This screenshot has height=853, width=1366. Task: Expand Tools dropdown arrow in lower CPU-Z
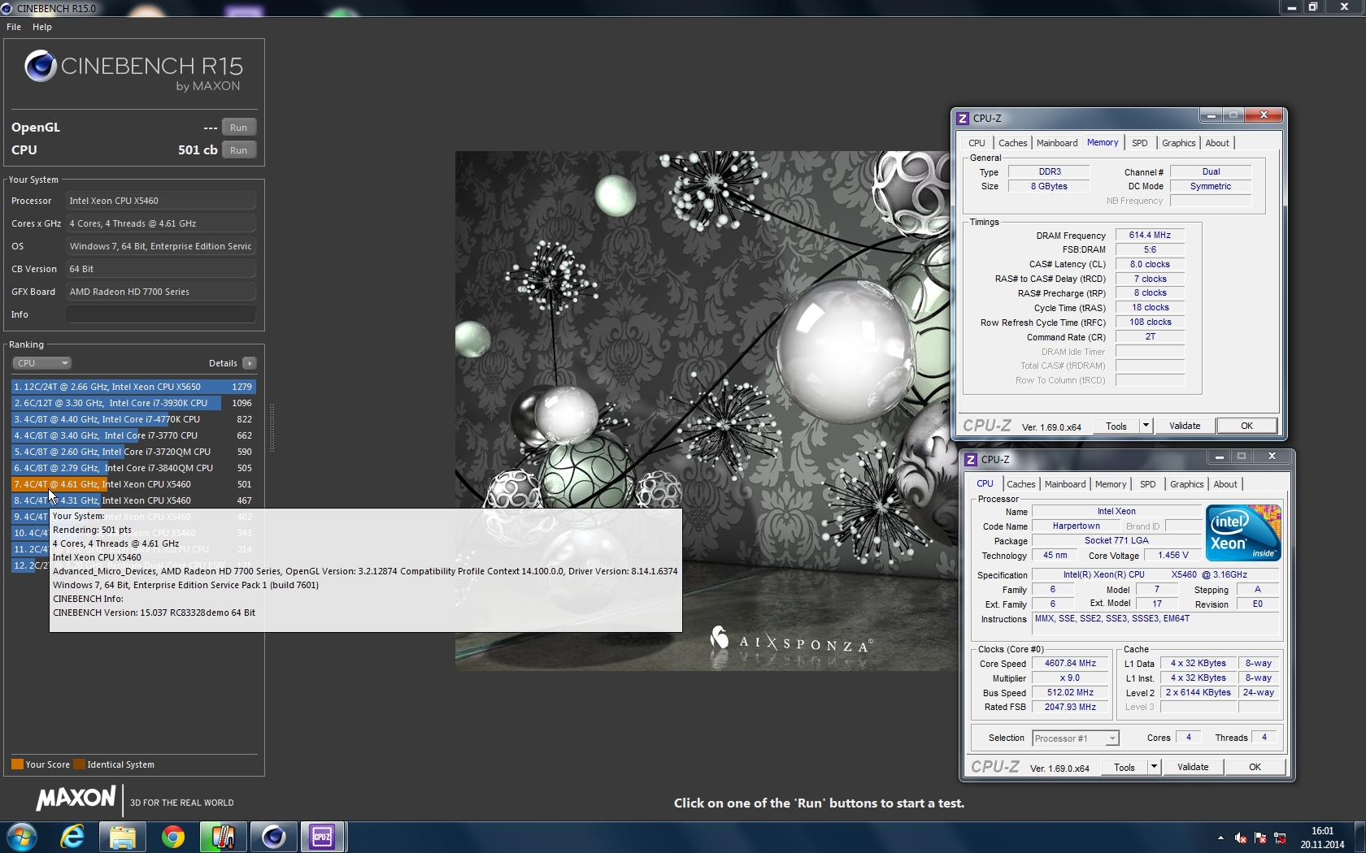click(1154, 767)
